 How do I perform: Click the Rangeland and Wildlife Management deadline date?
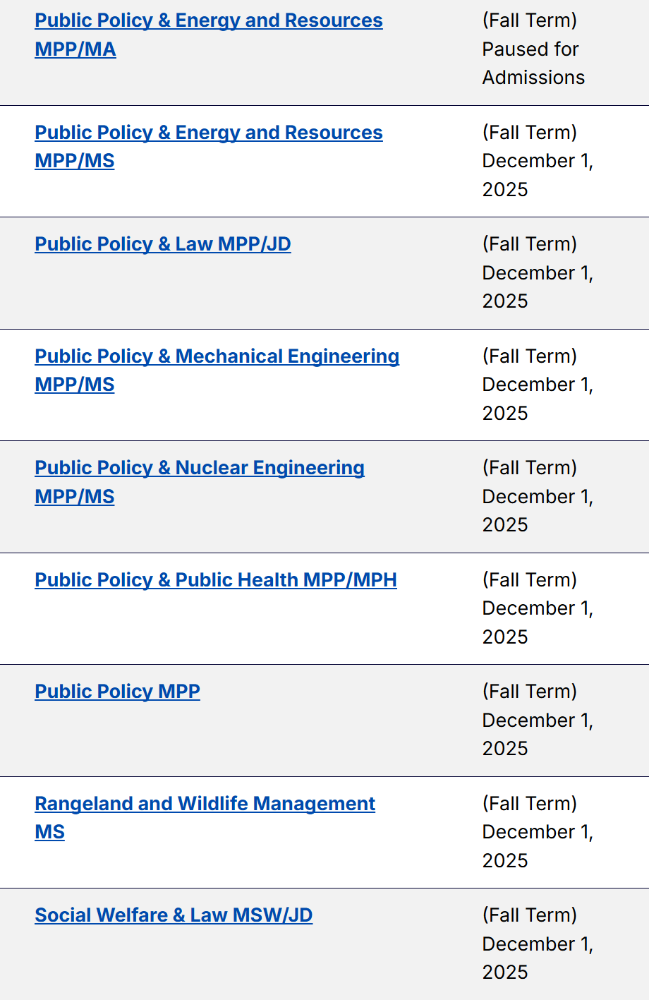pyautogui.click(x=537, y=833)
